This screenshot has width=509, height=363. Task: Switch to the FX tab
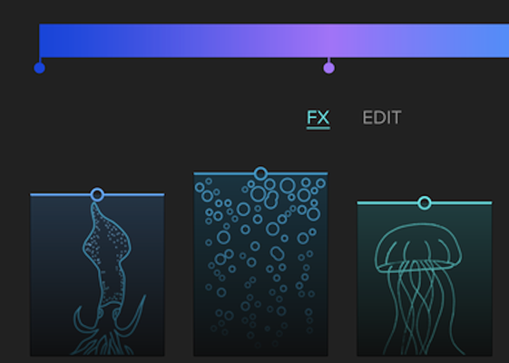[318, 118]
